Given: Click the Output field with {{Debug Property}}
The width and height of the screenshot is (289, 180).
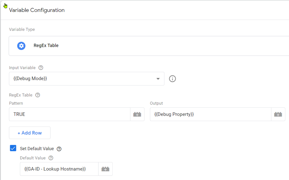Looking at the screenshot, I should coord(210,114).
